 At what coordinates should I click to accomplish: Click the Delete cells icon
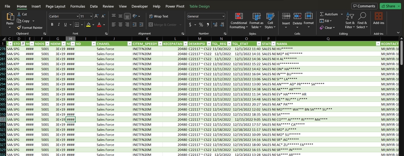coord(298,16)
